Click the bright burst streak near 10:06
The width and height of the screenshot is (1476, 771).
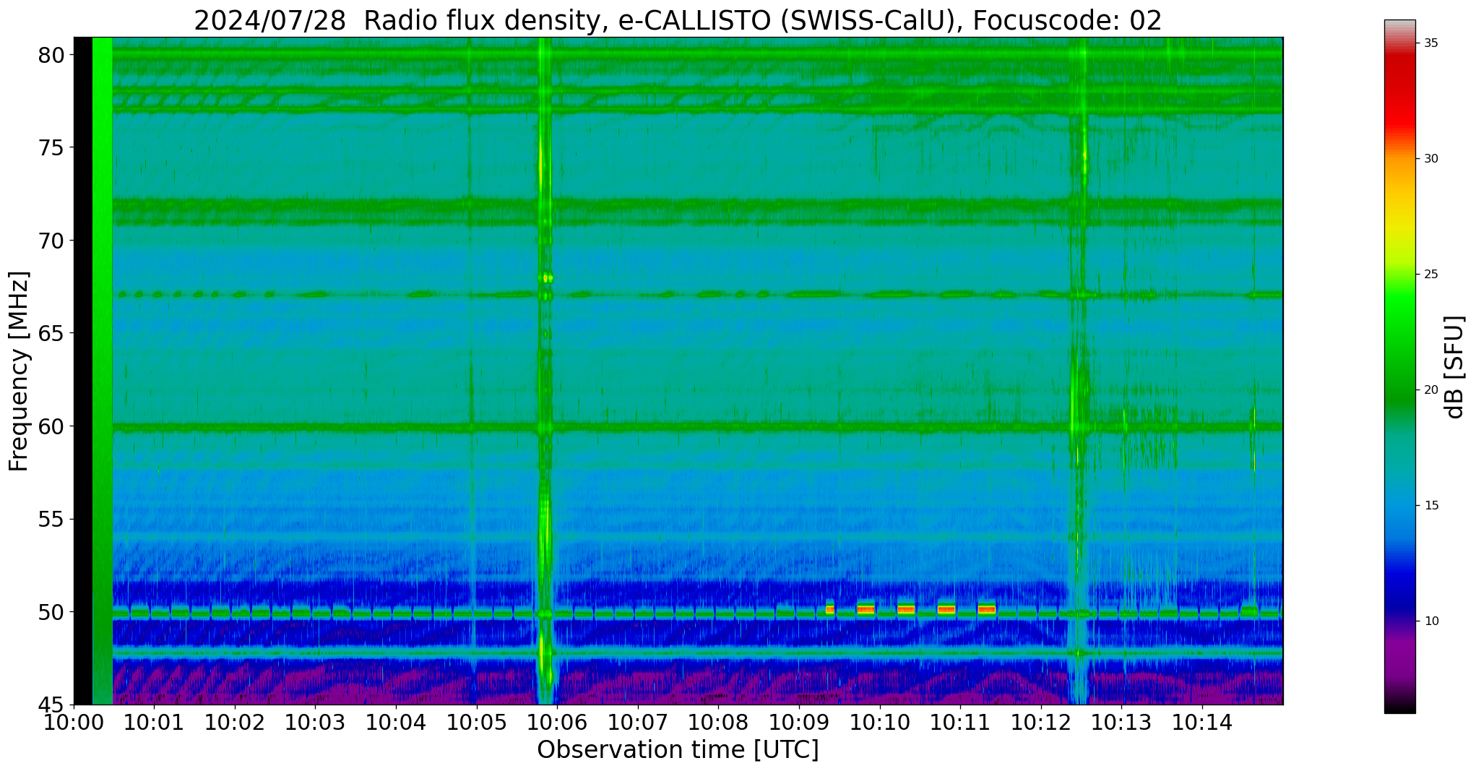(544, 370)
